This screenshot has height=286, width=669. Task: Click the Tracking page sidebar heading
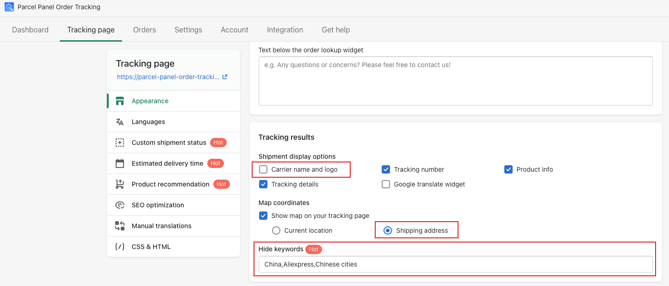[x=145, y=63]
